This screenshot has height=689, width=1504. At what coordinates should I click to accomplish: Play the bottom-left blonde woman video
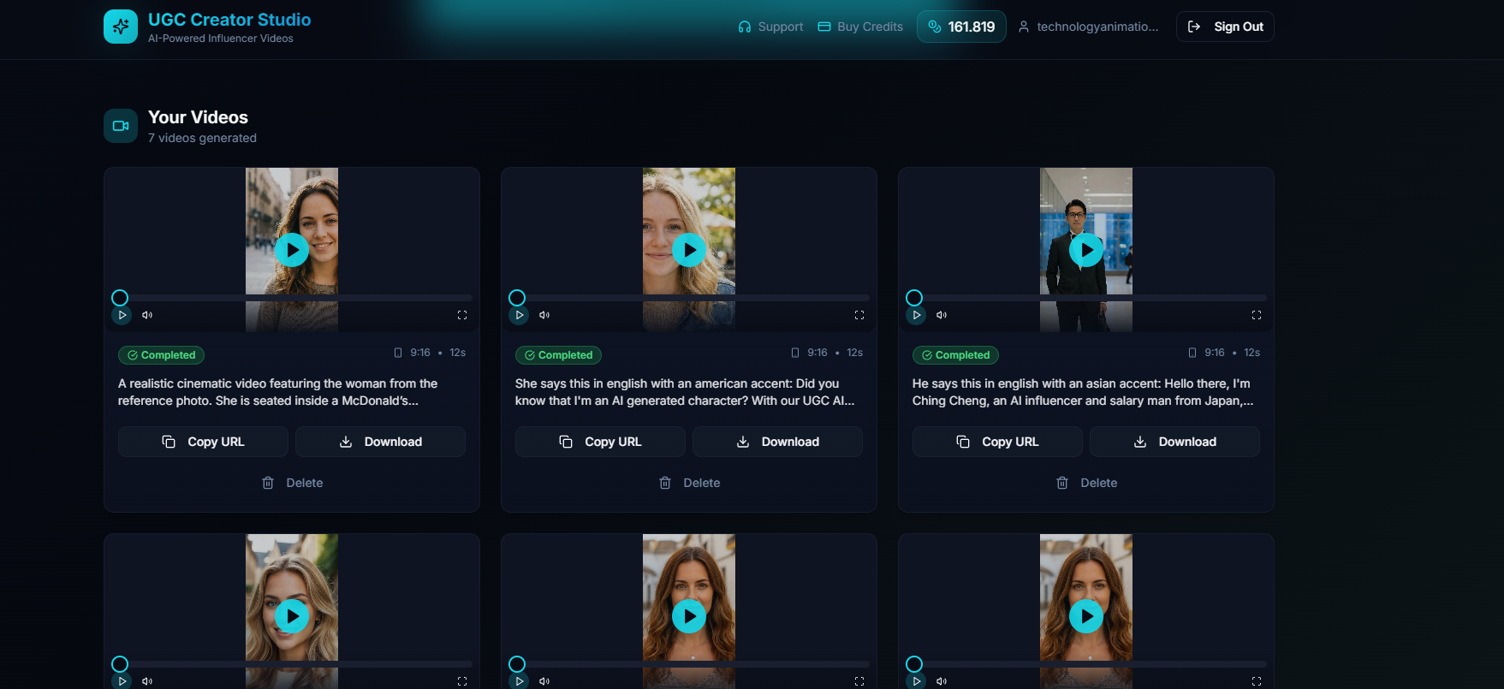(292, 616)
